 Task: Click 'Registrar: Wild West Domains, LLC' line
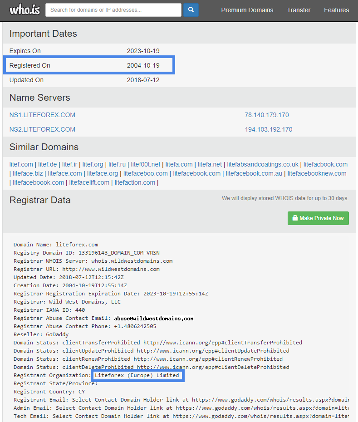[x=67, y=302]
